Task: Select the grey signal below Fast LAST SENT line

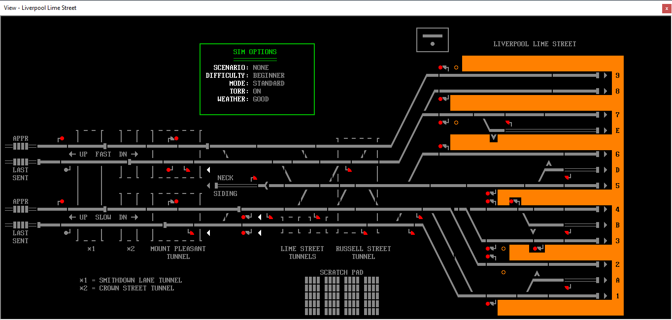Action: pos(66,170)
